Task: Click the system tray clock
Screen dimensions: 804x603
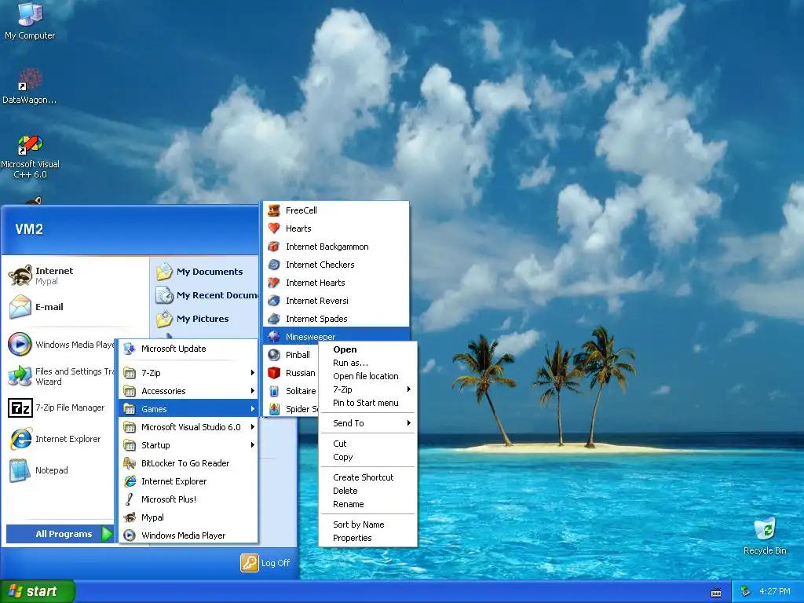Action: coord(775,591)
